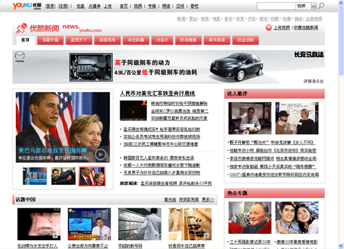Screen dimensions: 344x249
Task: Switch to the 社会法制 tab
Action: pos(246,40)
